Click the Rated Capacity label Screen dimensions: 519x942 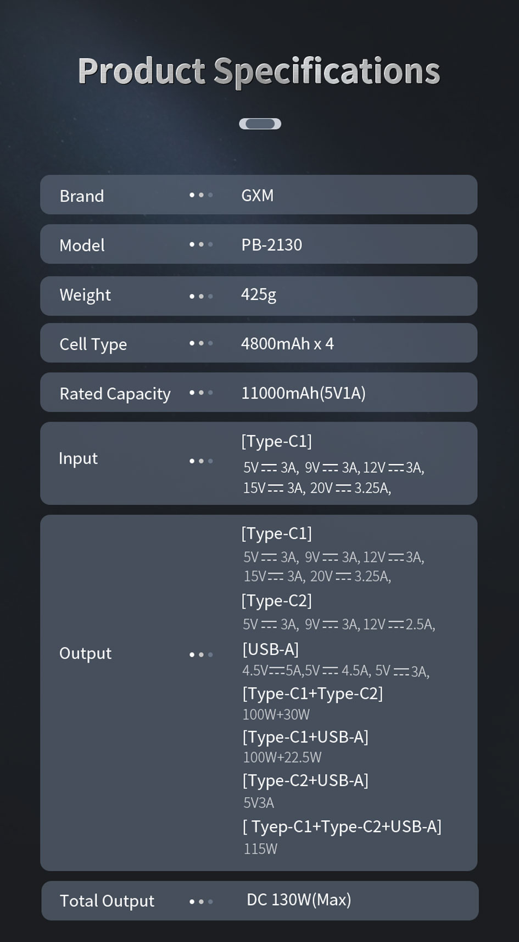click(x=115, y=394)
